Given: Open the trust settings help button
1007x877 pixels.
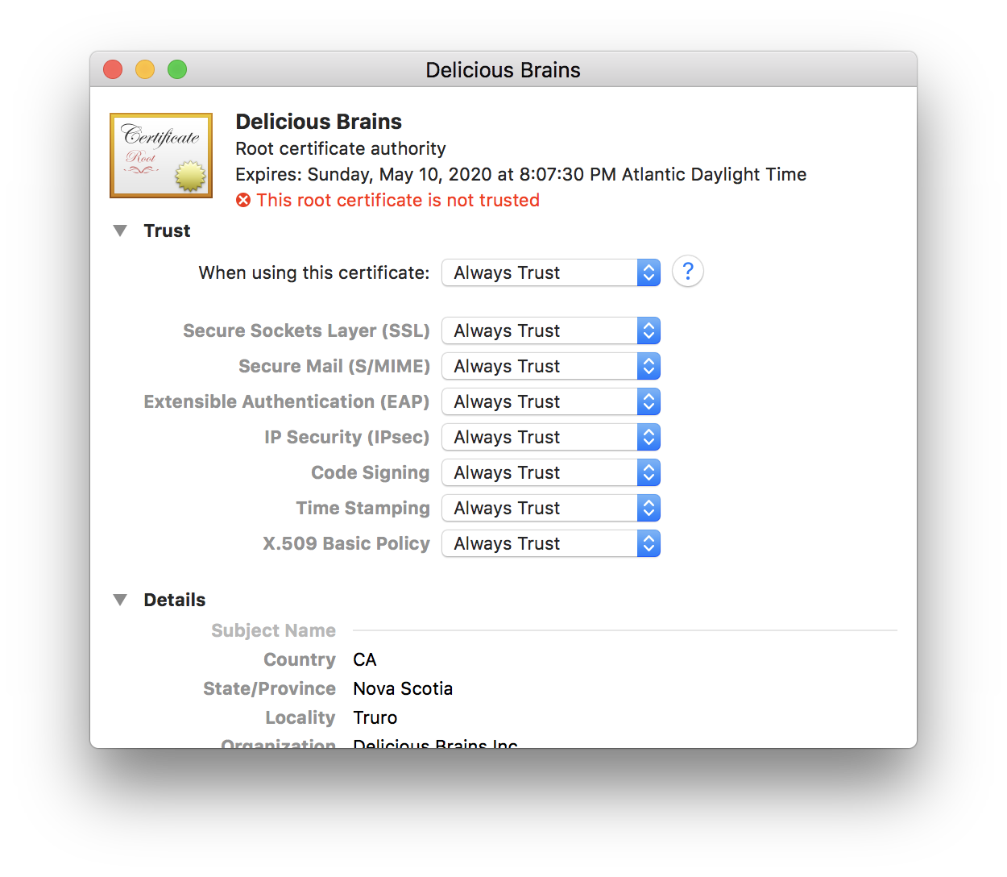Looking at the screenshot, I should 688,272.
